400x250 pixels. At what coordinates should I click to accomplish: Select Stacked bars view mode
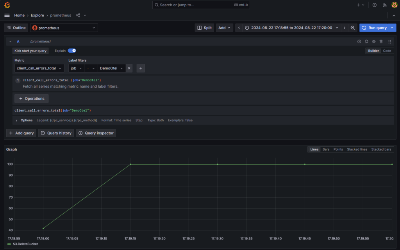[x=381, y=149]
